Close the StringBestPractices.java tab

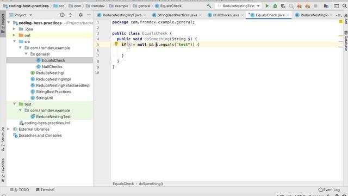tap(201, 15)
